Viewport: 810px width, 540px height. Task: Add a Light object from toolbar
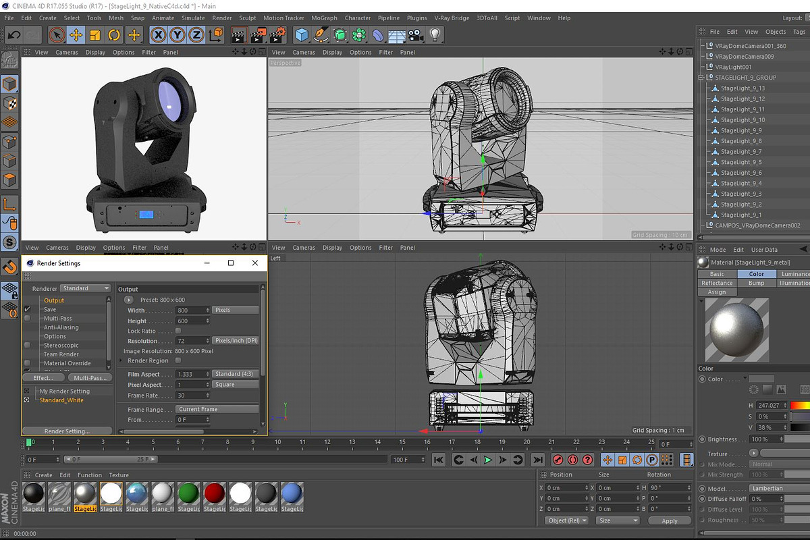[435, 34]
